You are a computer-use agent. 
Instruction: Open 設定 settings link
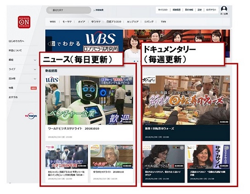(x=200, y=10)
